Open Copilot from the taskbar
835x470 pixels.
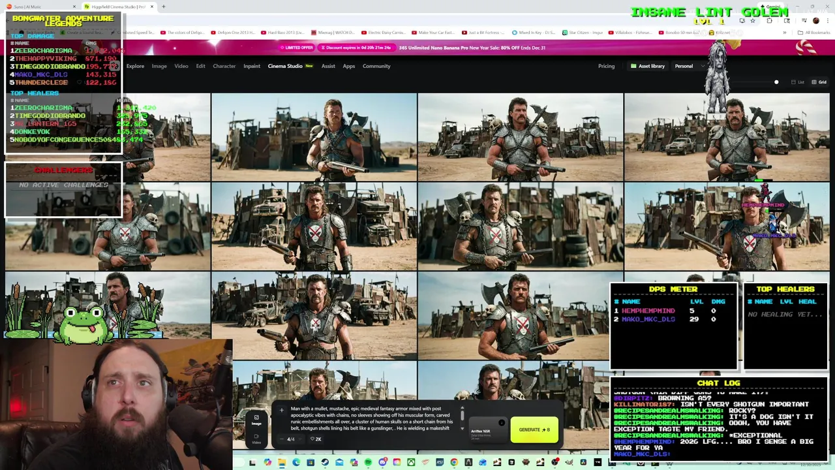tap(267, 462)
